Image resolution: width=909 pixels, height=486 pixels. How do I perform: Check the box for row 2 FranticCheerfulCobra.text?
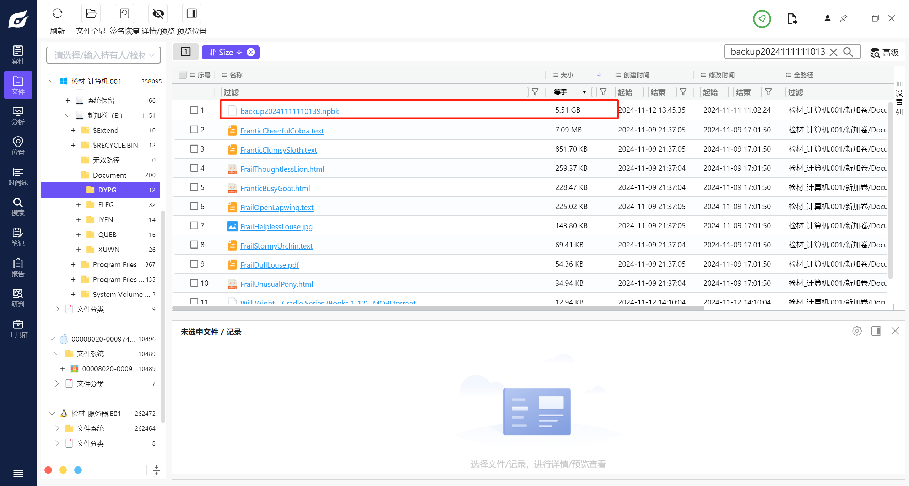(194, 130)
